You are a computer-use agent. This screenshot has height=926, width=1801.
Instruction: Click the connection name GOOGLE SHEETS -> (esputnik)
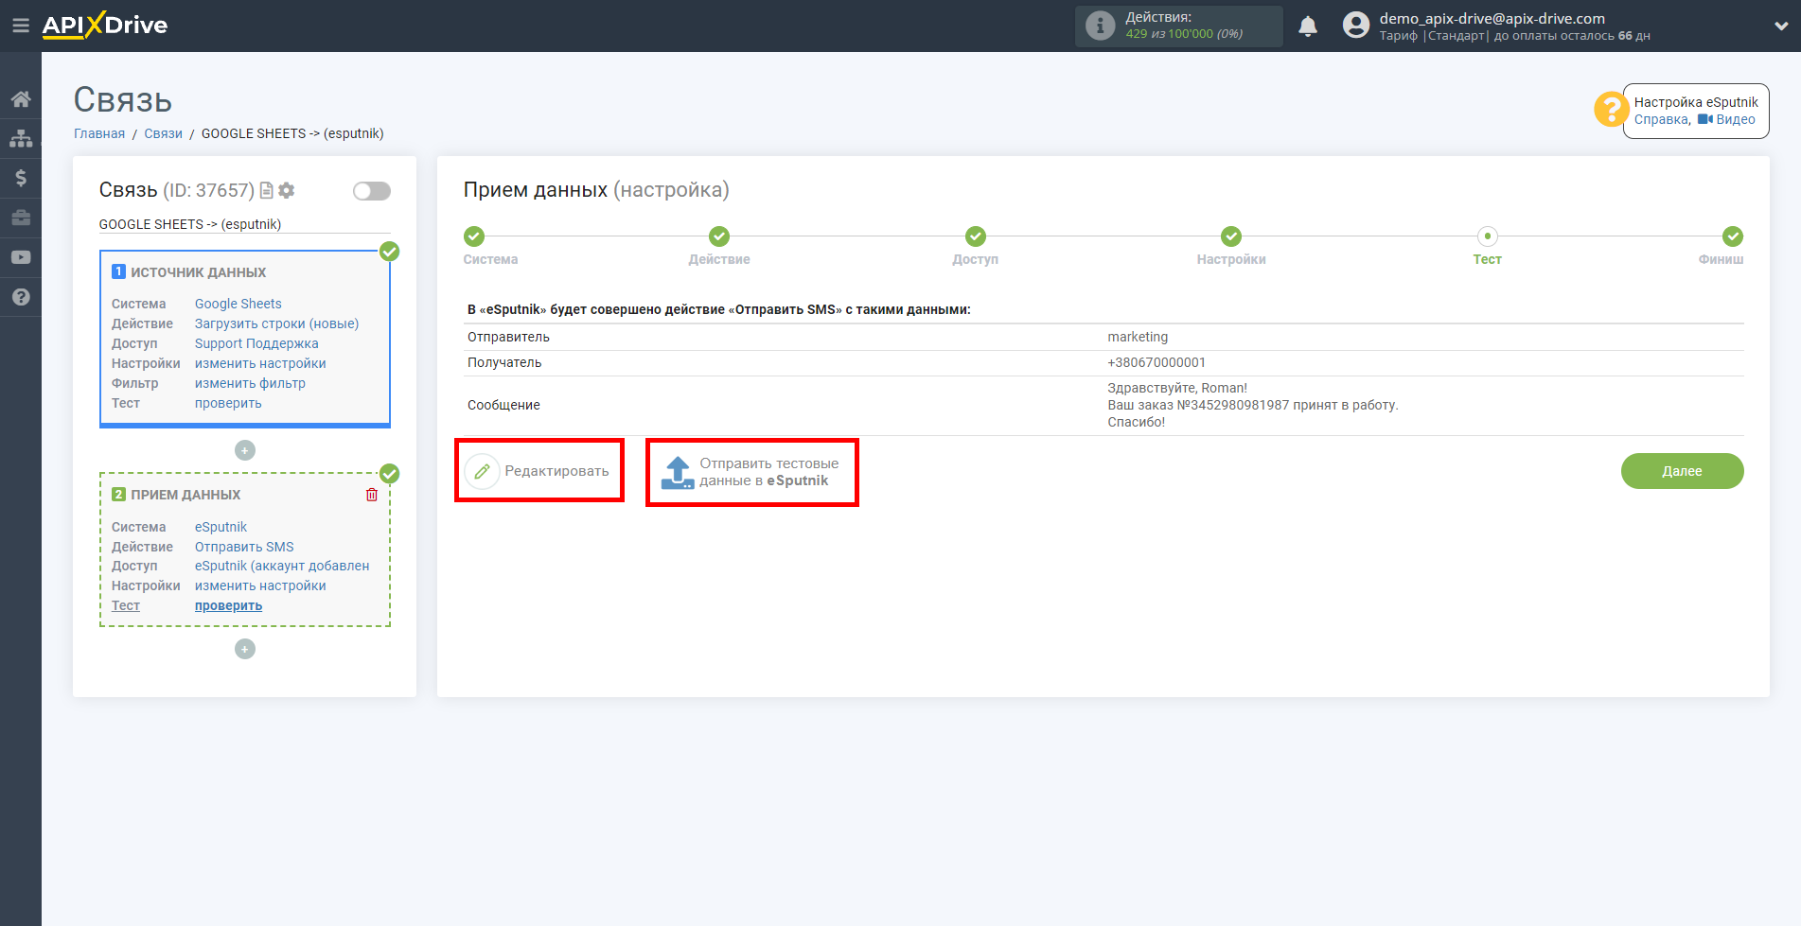point(190,224)
